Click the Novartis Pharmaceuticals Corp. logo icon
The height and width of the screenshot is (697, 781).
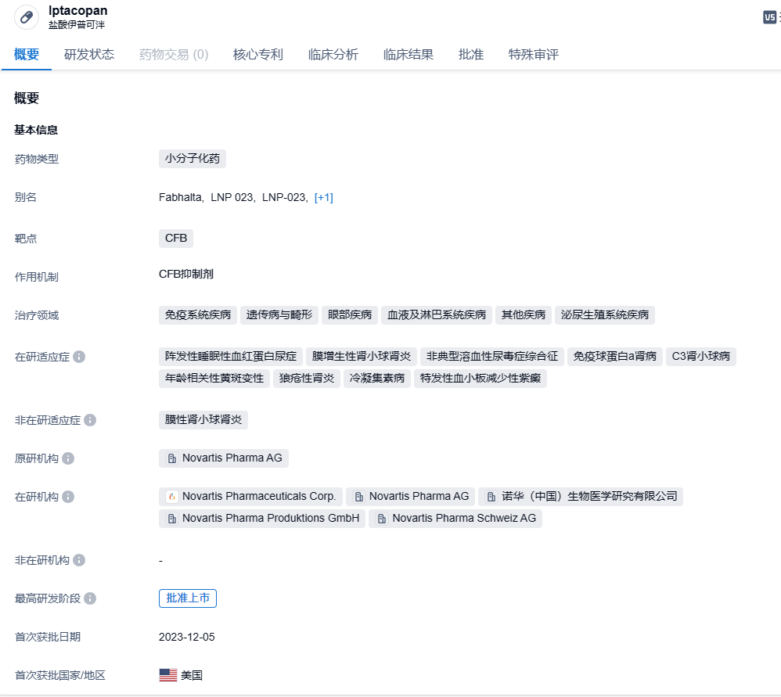click(172, 497)
